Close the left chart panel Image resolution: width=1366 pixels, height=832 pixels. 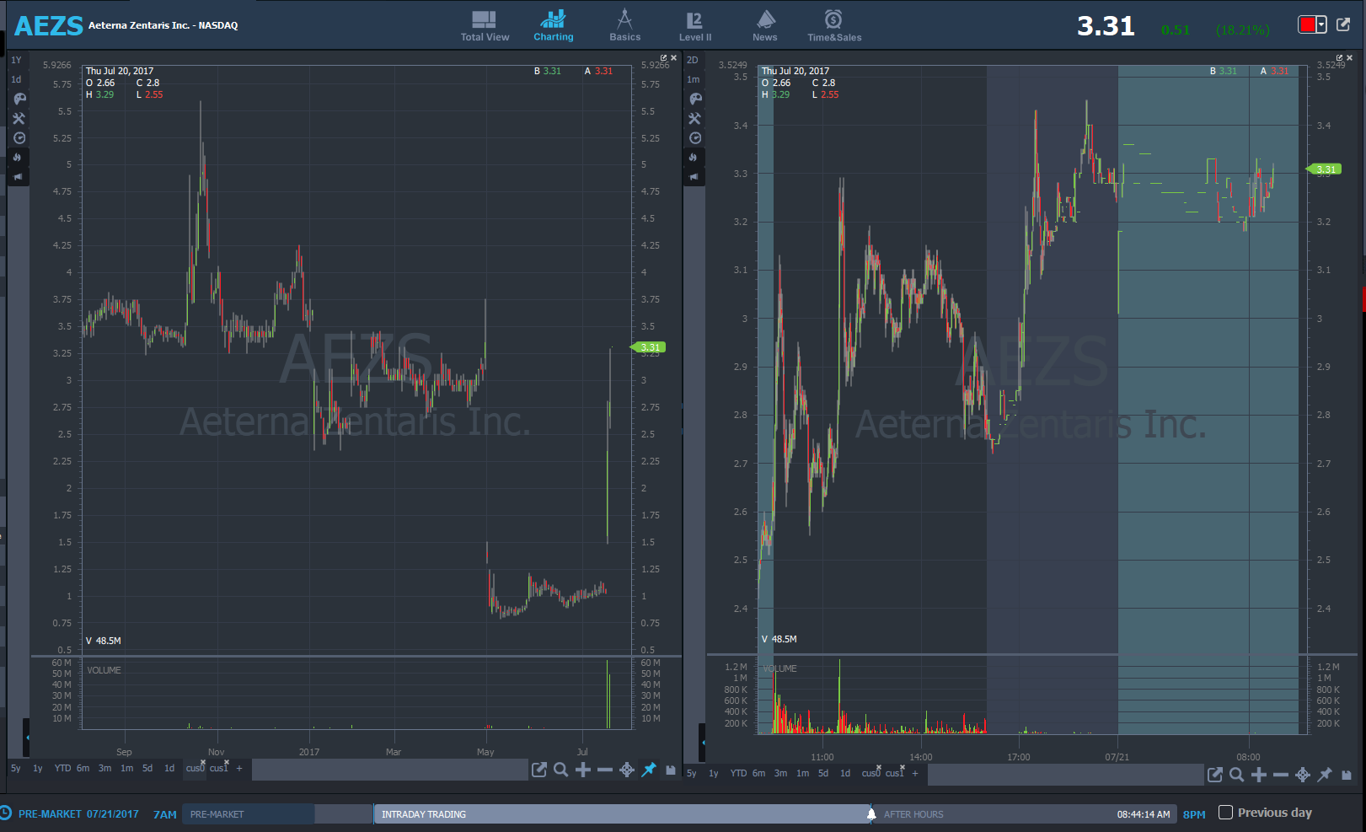(673, 58)
